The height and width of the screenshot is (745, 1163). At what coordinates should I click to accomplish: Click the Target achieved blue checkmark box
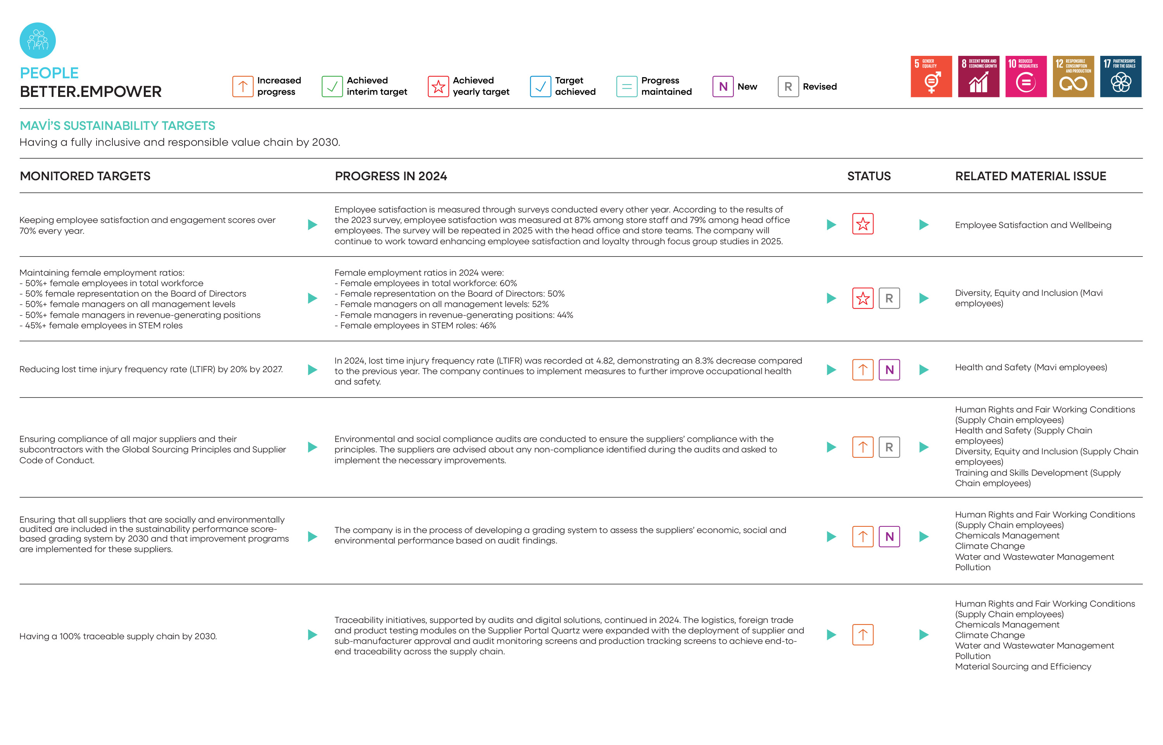[540, 86]
